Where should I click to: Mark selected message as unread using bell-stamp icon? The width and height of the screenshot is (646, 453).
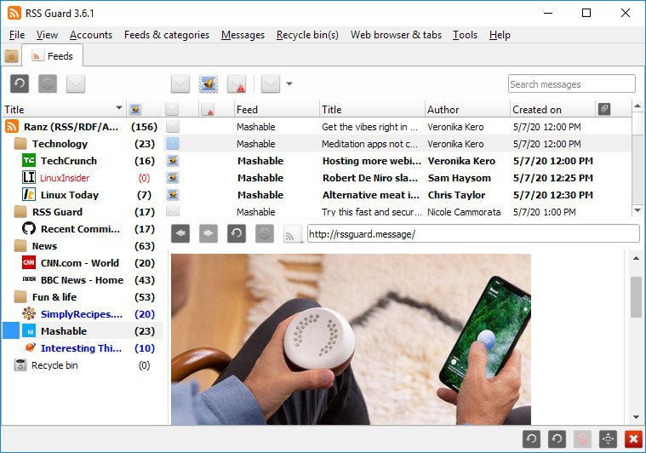(209, 83)
